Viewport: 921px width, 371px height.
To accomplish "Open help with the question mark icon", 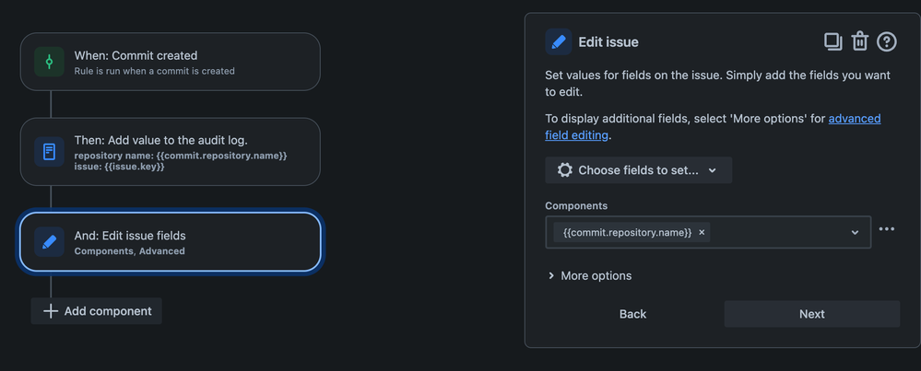I will [x=886, y=41].
